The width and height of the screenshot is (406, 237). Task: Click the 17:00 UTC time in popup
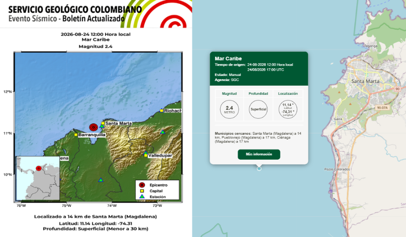265,70
